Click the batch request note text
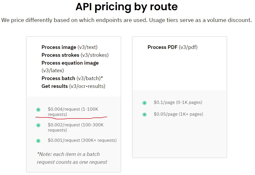This screenshot has height=175, width=255. point(72,158)
